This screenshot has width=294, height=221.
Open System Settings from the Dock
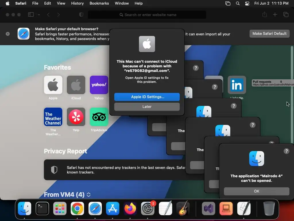[x=148, y=208]
